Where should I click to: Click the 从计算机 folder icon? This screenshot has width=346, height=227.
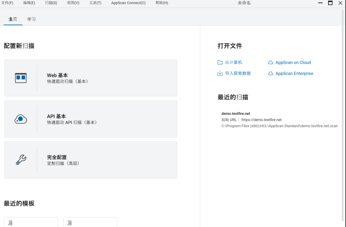tap(220, 62)
